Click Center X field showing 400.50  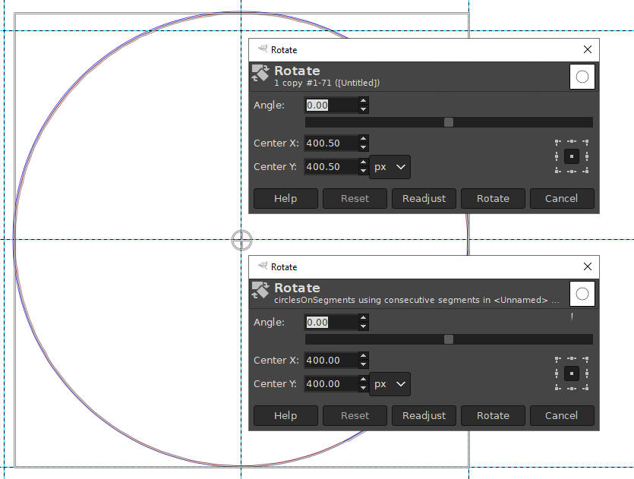pyautogui.click(x=331, y=143)
